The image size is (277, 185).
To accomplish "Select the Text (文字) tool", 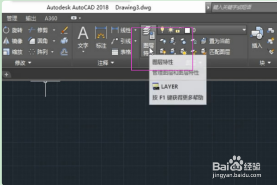I will click(x=83, y=38).
